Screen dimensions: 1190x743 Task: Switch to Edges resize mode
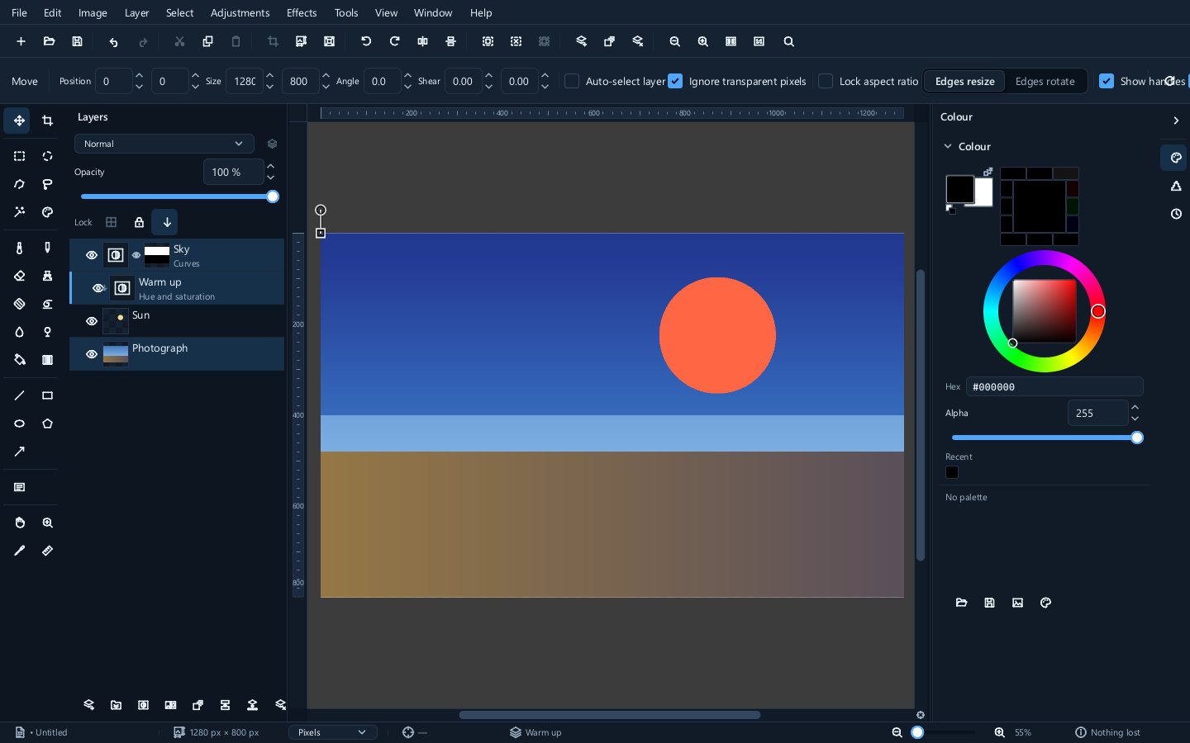point(964,81)
